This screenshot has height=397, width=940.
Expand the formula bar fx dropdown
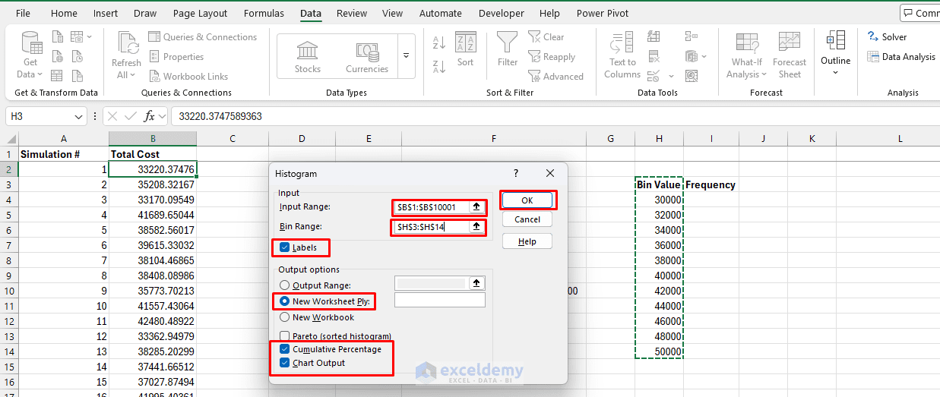163,116
